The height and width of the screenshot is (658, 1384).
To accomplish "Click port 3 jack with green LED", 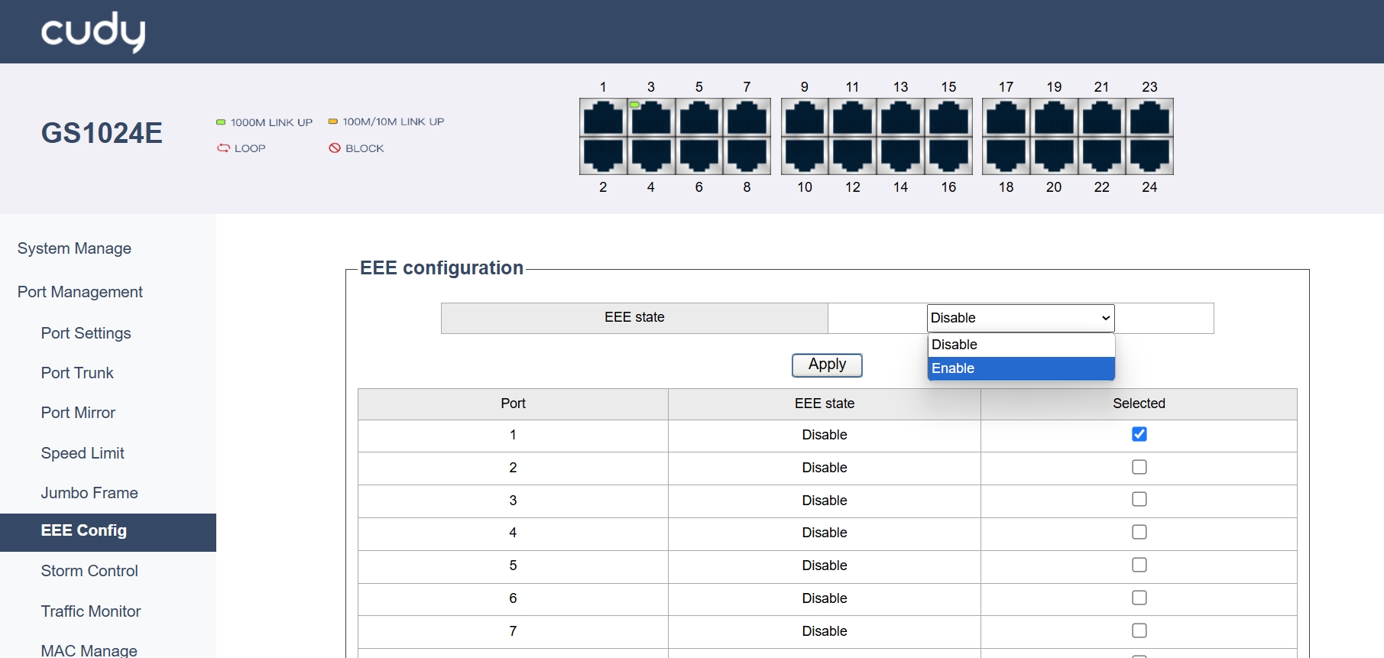I will [x=651, y=118].
